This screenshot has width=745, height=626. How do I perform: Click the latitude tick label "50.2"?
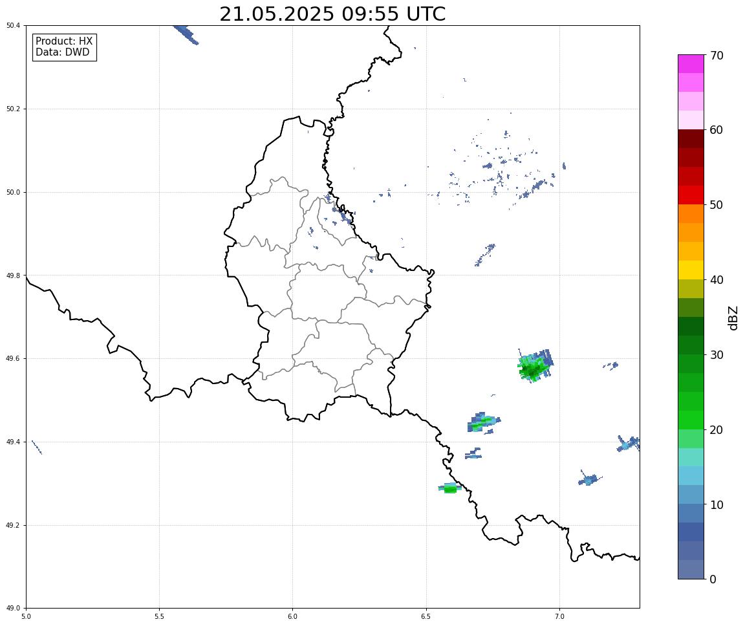click(x=14, y=109)
